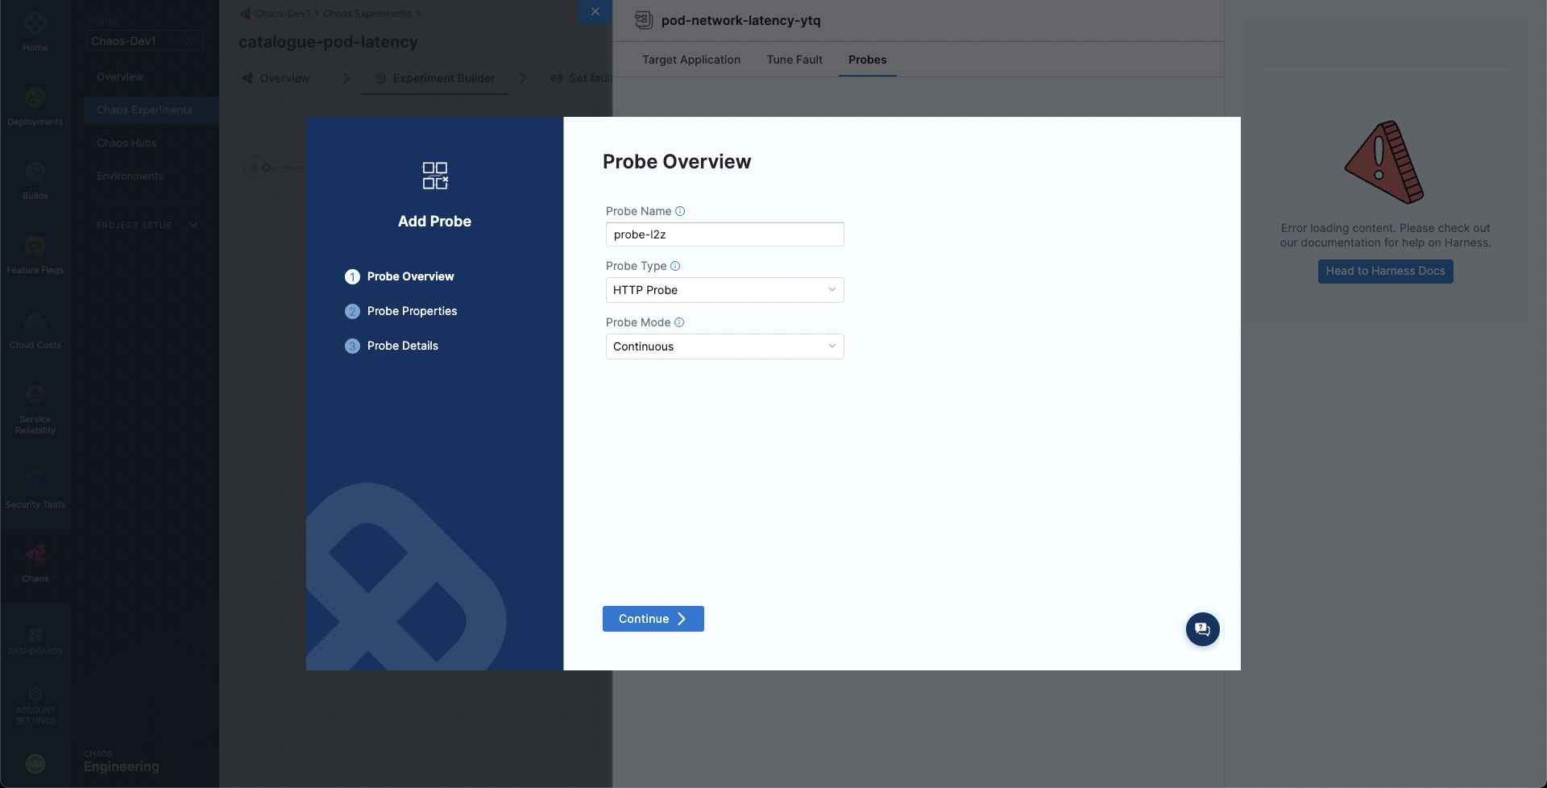Go to Probe Details wizard step
The height and width of the screenshot is (788, 1547).
[392, 346]
